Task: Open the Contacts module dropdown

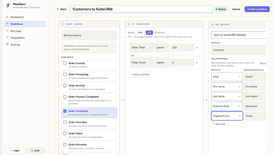Action: click(x=239, y=50)
